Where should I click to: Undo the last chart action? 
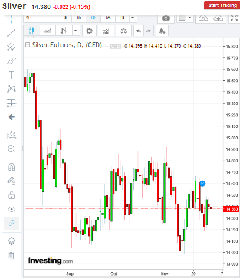[x=139, y=31]
